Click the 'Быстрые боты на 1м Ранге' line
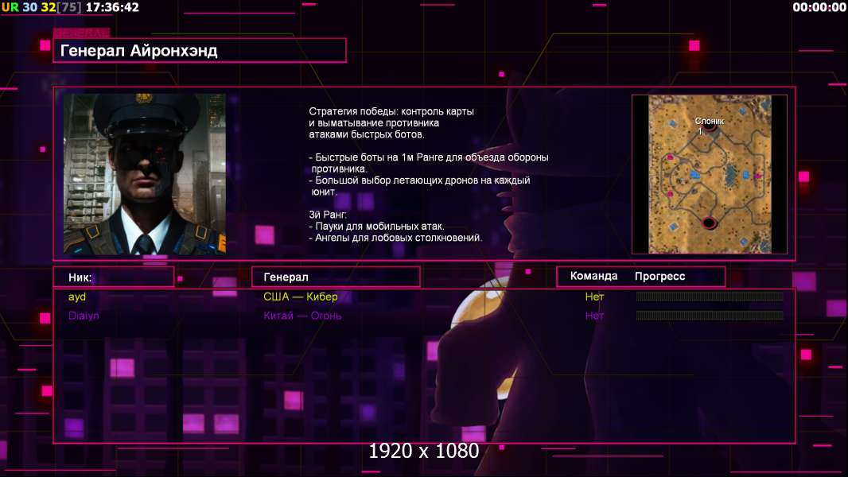Image resolution: width=848 pixels, height=477 pixels. click(x=429, y=157)
